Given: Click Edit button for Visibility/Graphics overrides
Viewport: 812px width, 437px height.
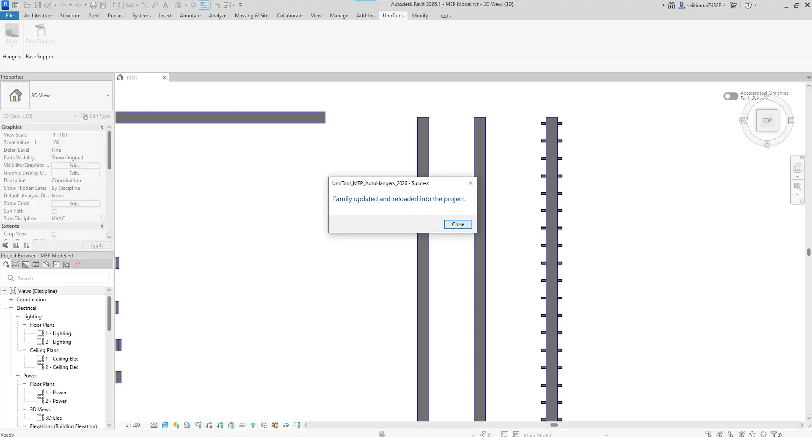Looking at the screenshot, I should point(75,166).
